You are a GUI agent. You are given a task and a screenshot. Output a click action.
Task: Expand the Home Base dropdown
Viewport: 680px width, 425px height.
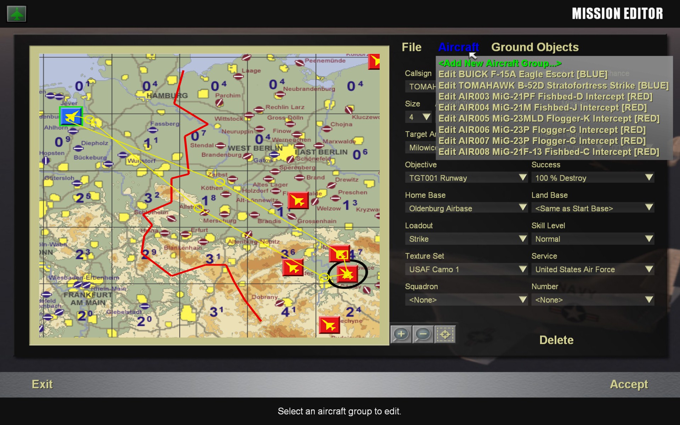[466, 208]
